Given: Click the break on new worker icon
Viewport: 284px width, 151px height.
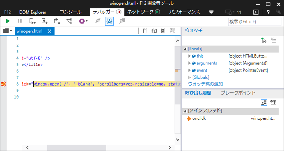Looking at the screenshot, I should tap(69, 22).
